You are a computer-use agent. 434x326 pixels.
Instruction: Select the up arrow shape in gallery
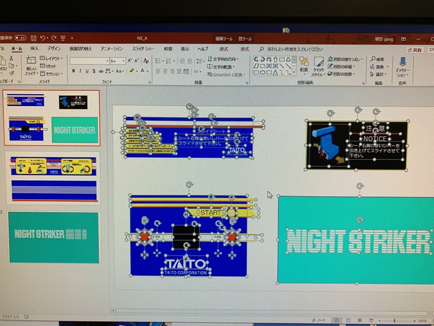tap(276, 59)
